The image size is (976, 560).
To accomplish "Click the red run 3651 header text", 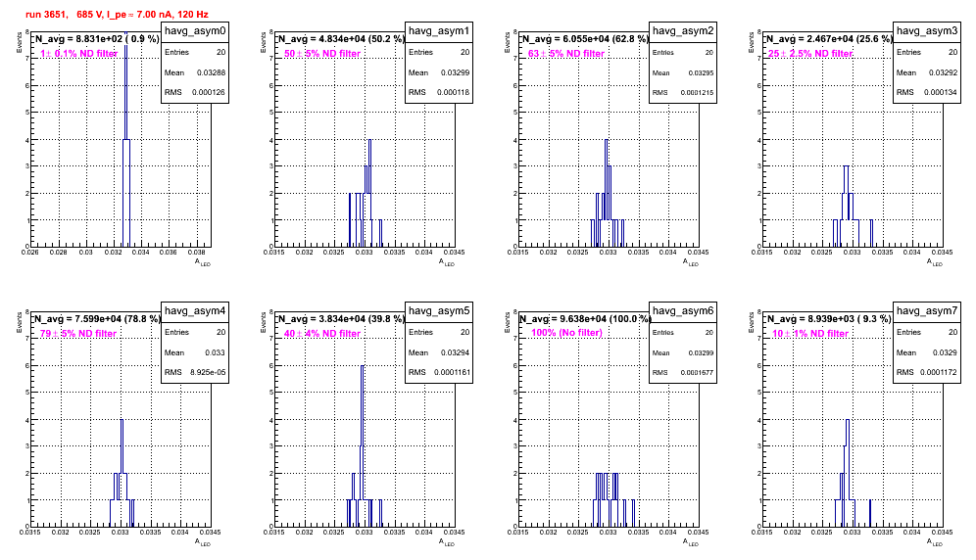I will [117, 14].
